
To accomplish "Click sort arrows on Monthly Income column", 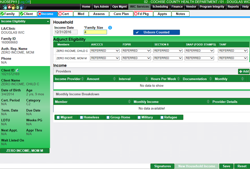I will point(208,102).
